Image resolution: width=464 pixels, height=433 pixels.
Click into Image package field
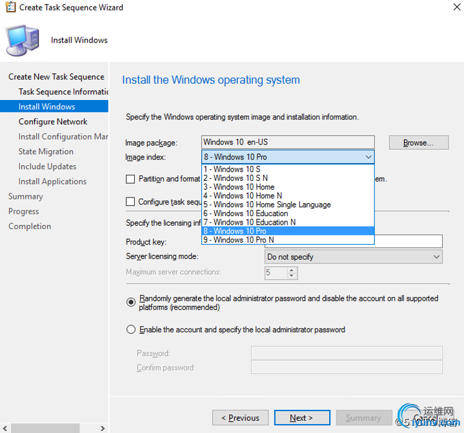(288, 142)
